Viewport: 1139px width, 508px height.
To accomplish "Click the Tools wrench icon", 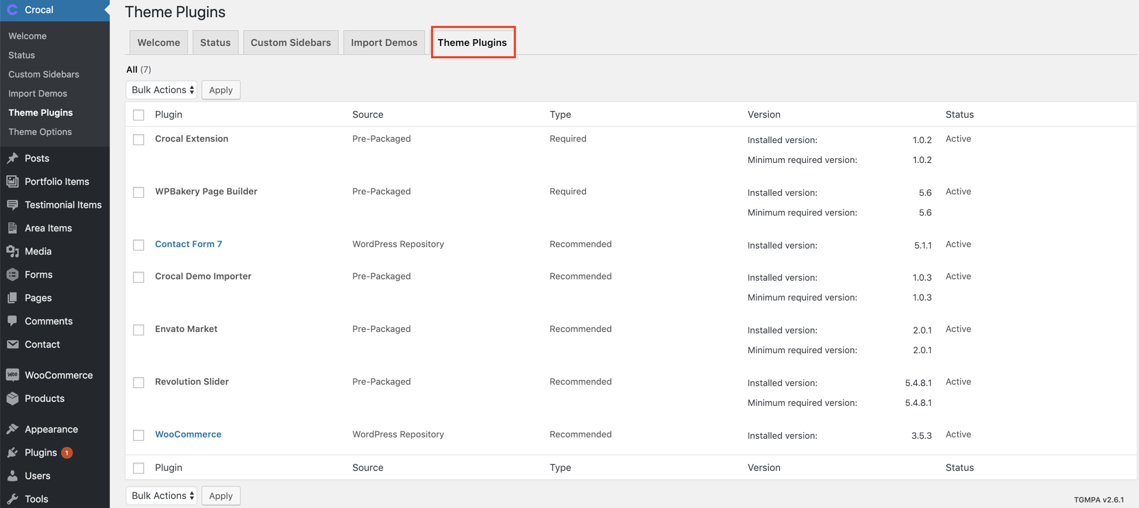I will [x=12, y=499].
